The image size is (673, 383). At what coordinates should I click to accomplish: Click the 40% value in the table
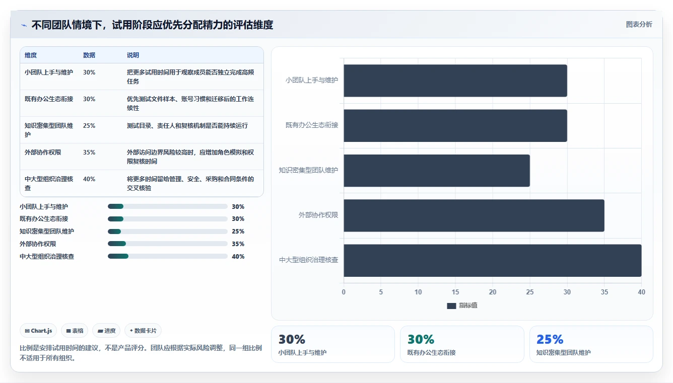tap(89, 179)
